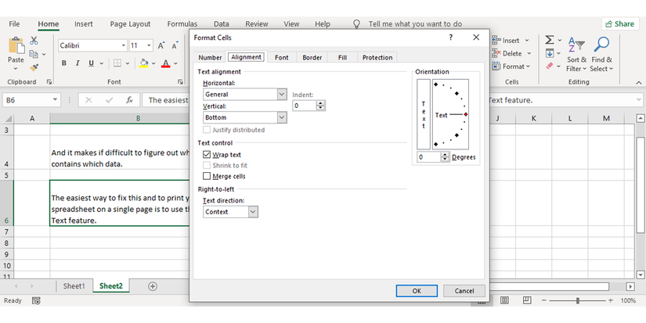
Task: Open the Insert ribbon tab
Action: tap(84, 24)
